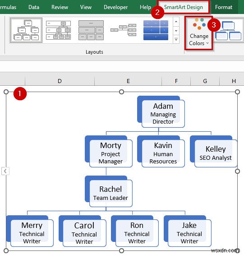Viewport: 244px width, 255px height.
Task: Open the Data tab
Action: click(34, 7)
